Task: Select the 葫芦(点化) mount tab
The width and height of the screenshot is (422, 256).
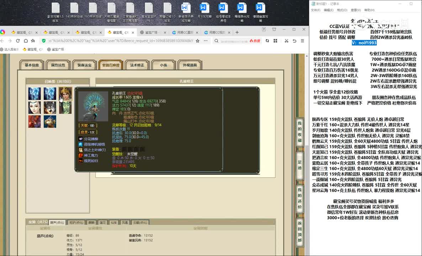Action: click(57, 222)
